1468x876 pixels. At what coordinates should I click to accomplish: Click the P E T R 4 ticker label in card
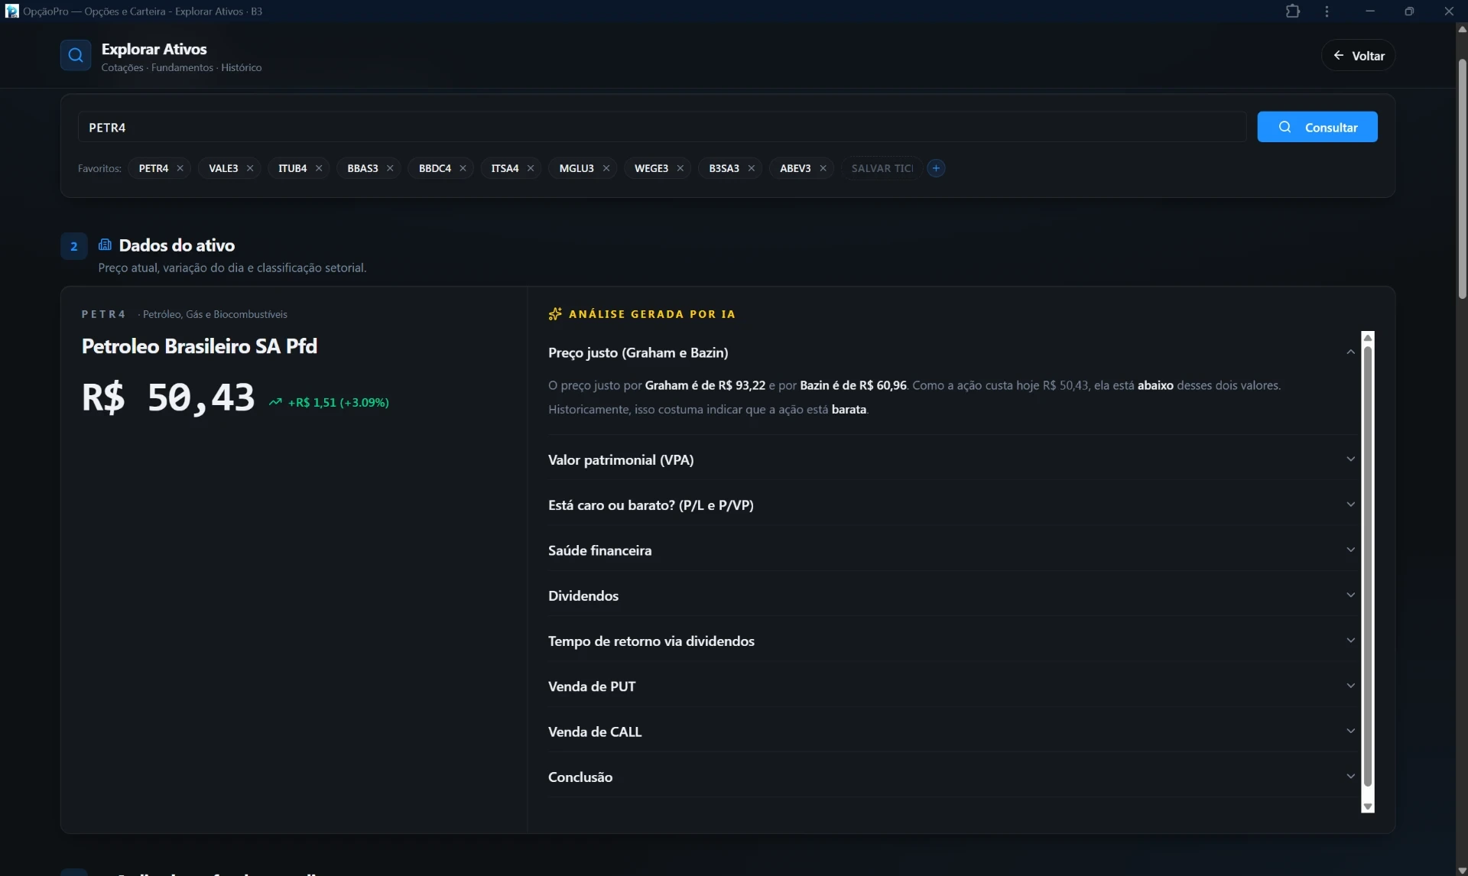(103, 314)
